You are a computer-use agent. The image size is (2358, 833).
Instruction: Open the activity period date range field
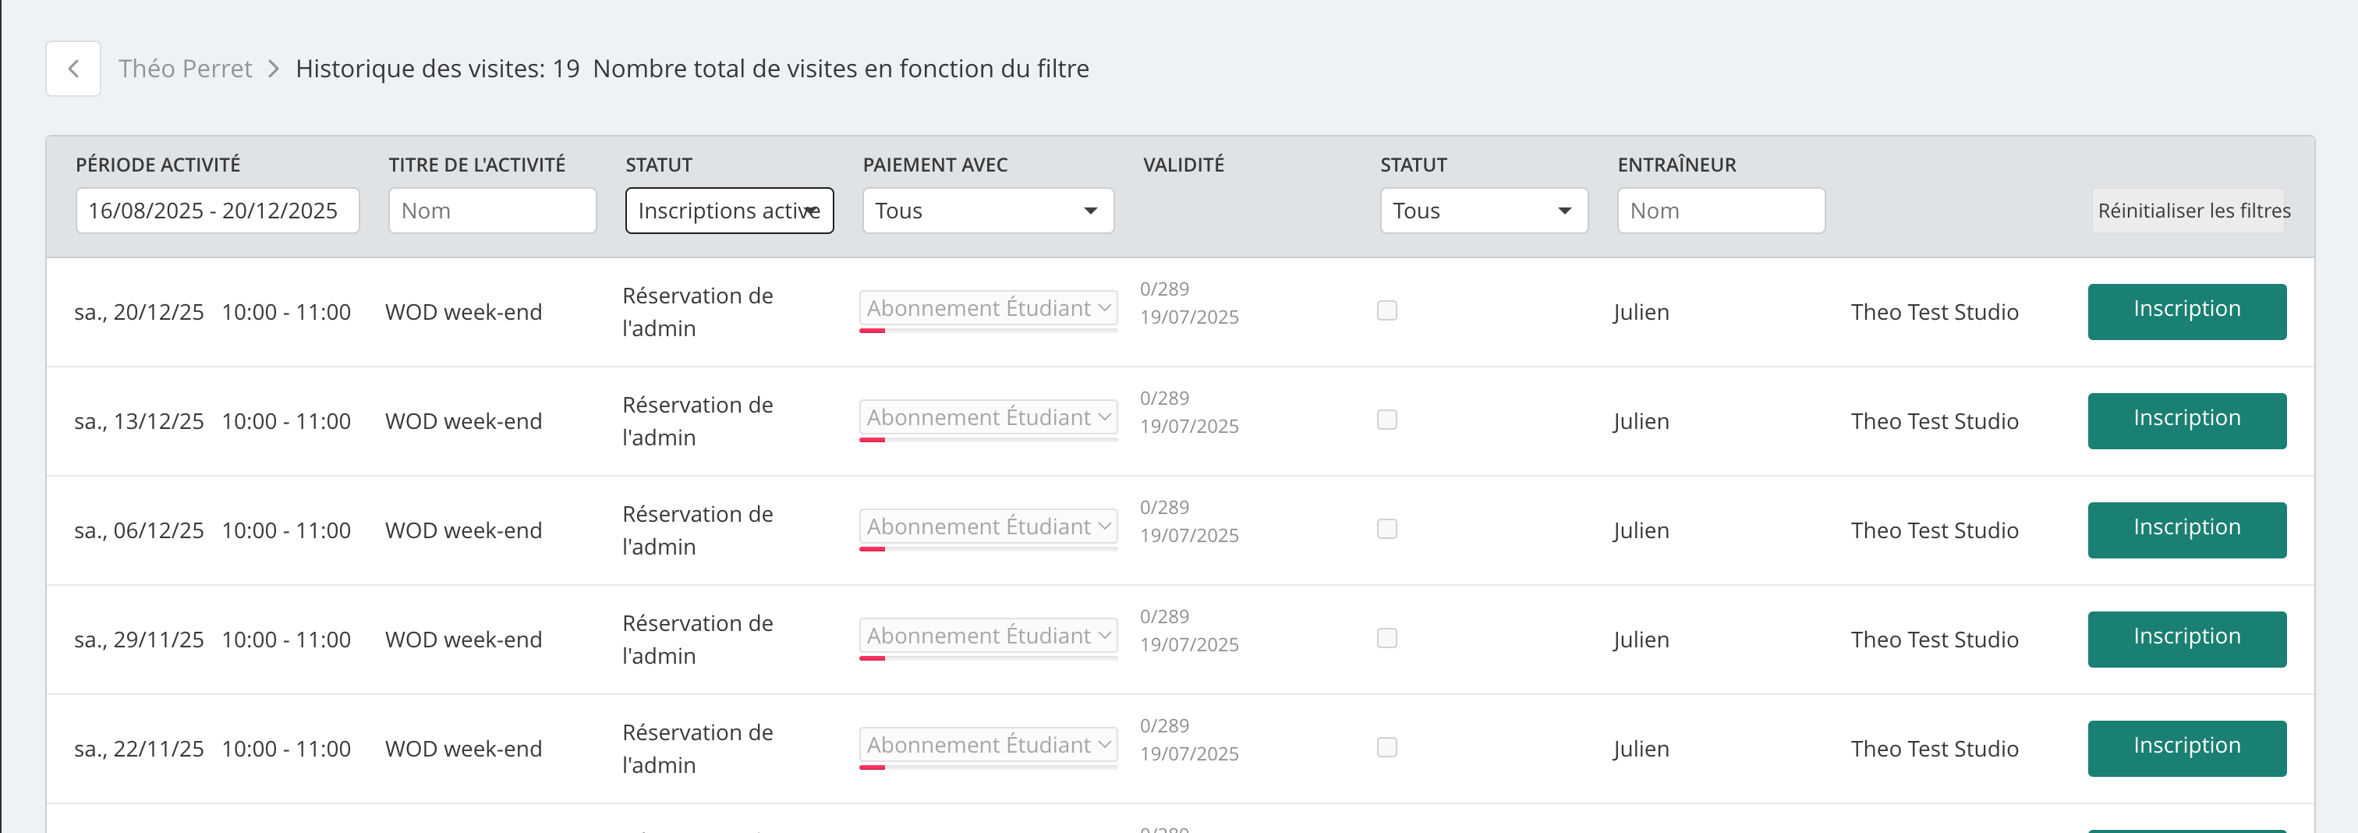[x=218, y=211]
